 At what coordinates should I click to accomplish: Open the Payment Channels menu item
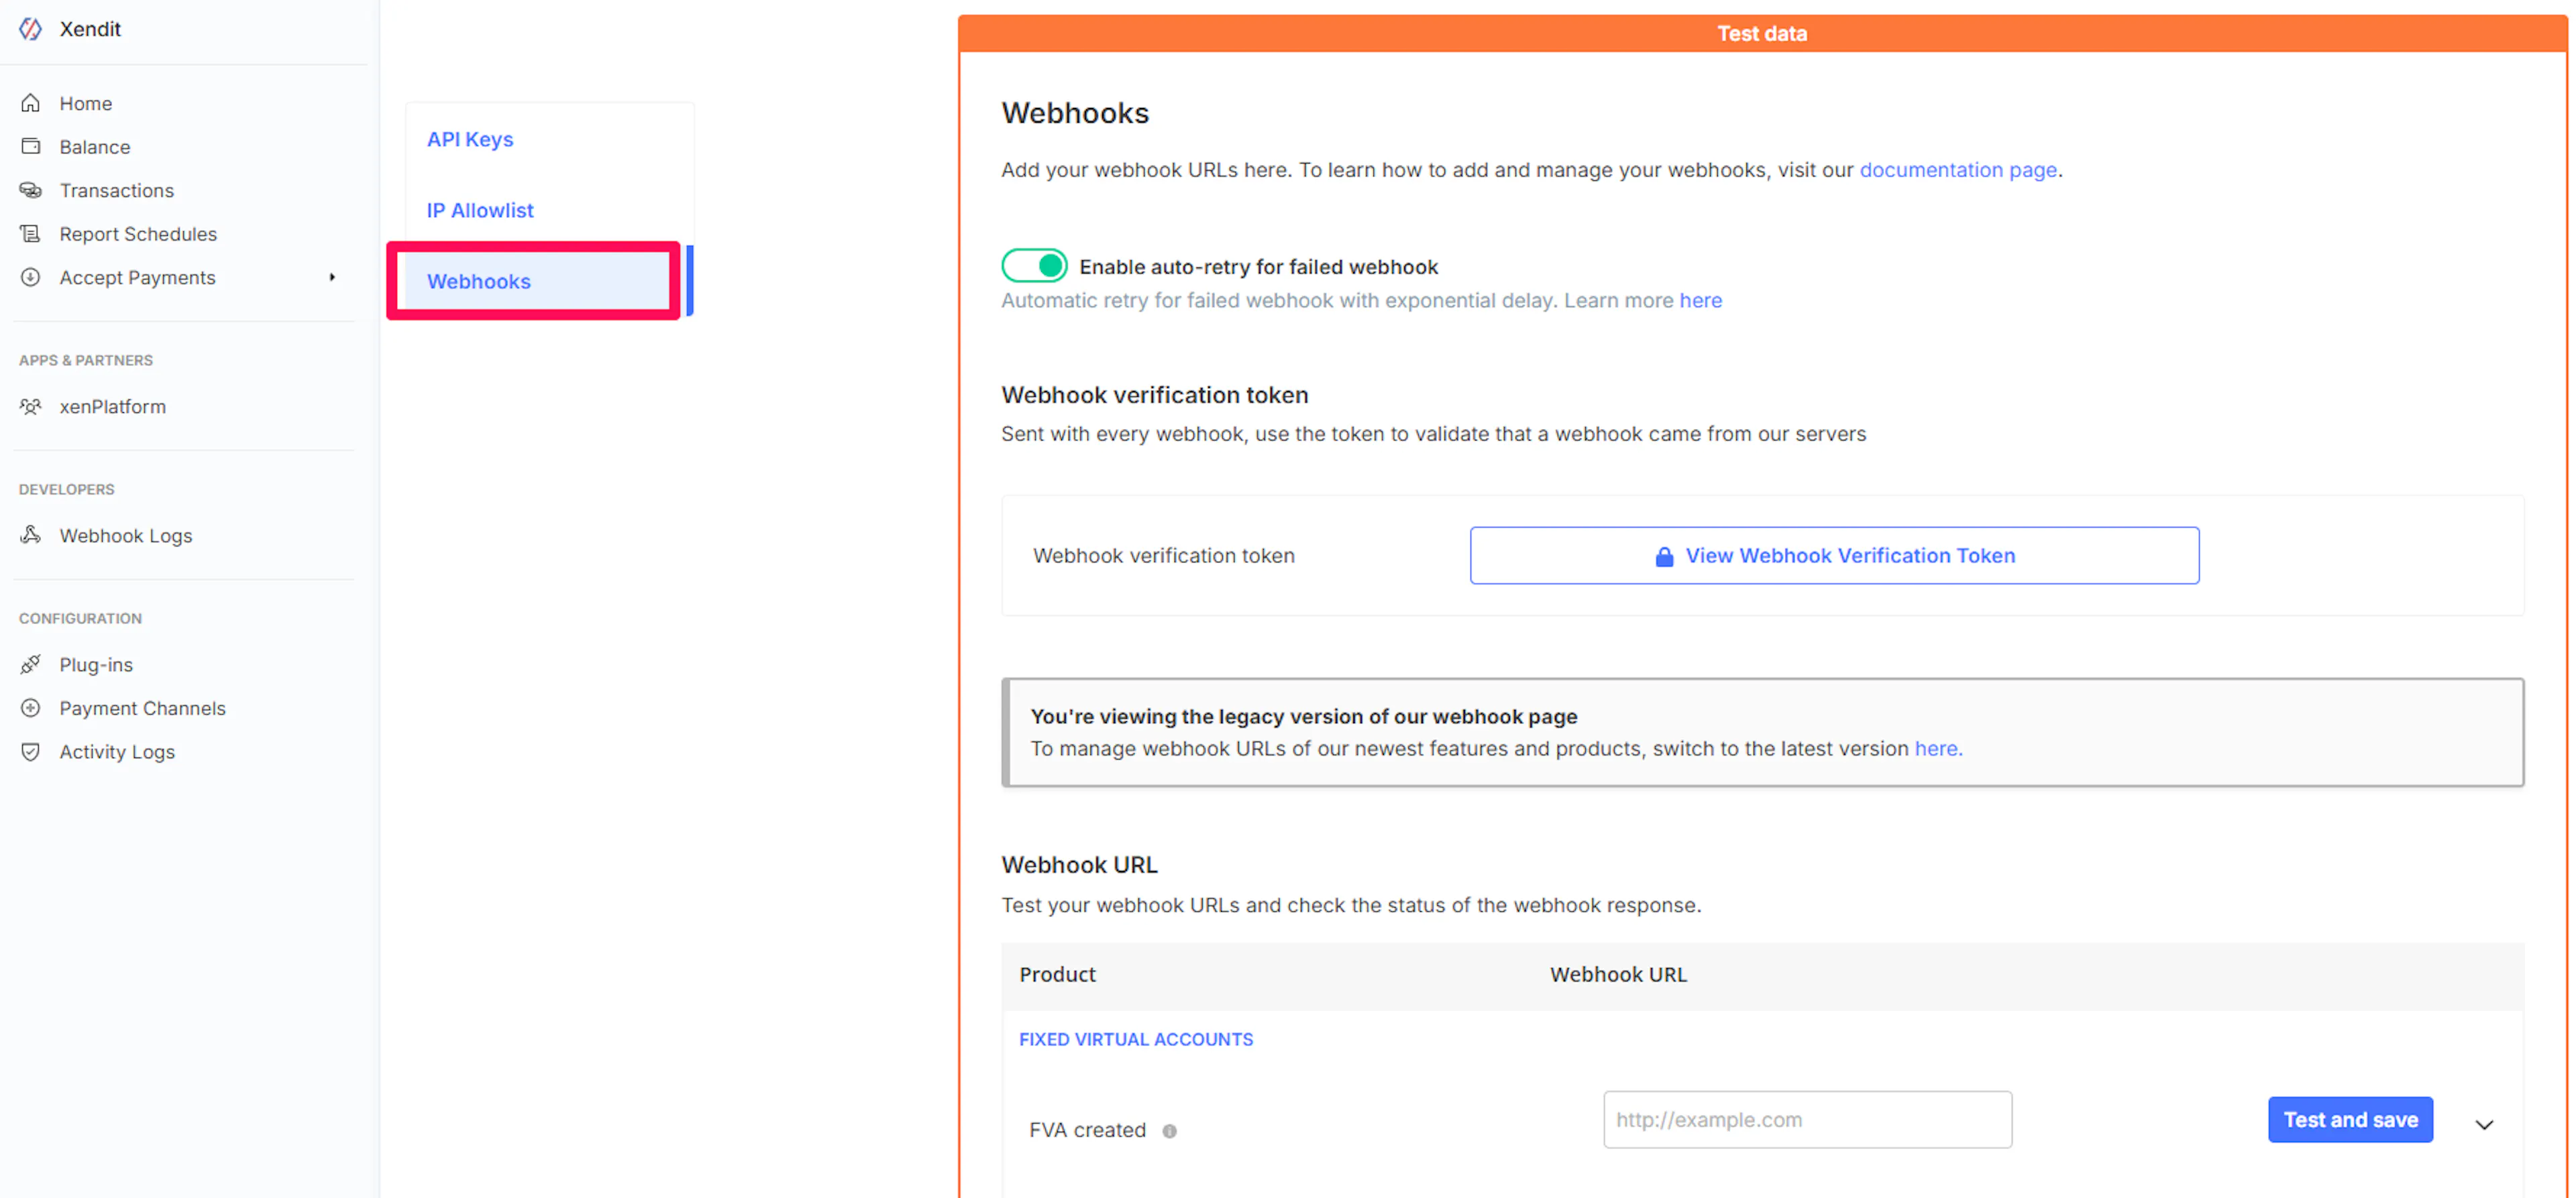tap(142, 709)
